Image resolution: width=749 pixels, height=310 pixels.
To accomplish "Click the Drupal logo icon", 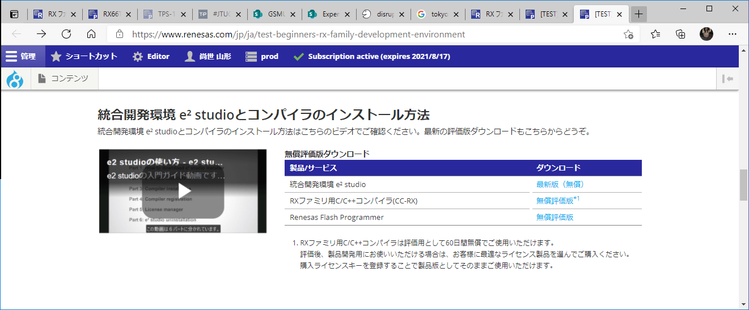I will (x=15, y=79).
